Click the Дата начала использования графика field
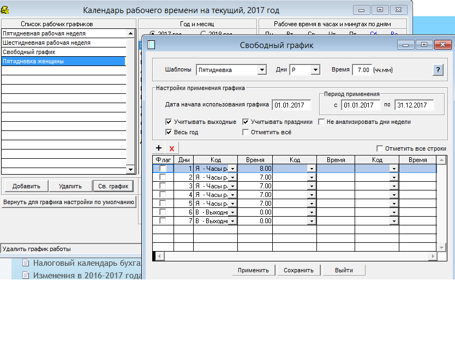The height and width of the screenshot is (346, 455). point(292,105)
